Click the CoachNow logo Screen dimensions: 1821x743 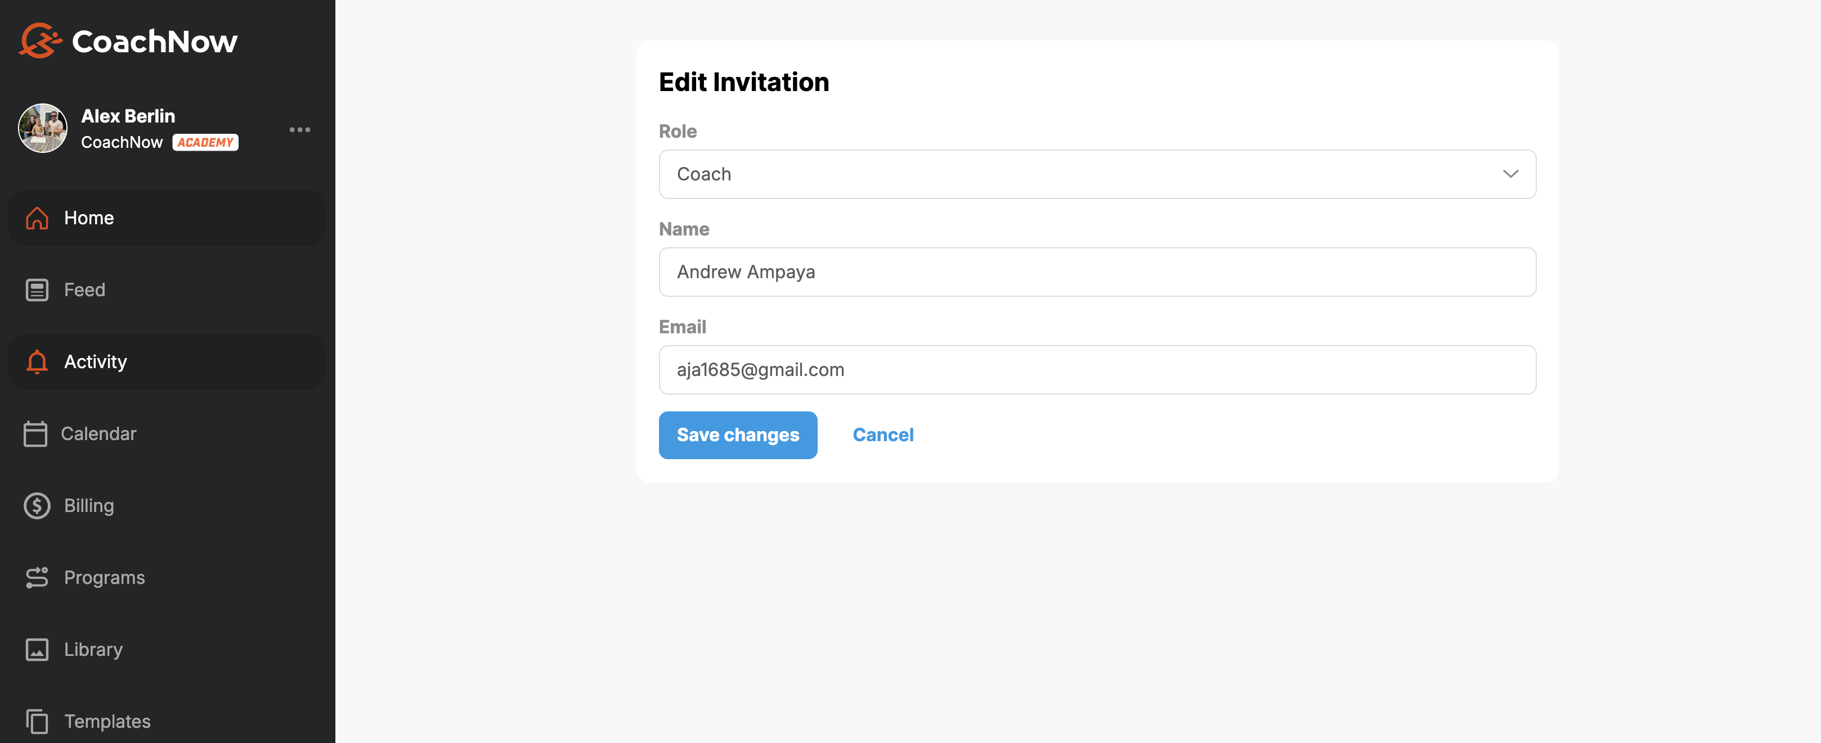[127, 40]
